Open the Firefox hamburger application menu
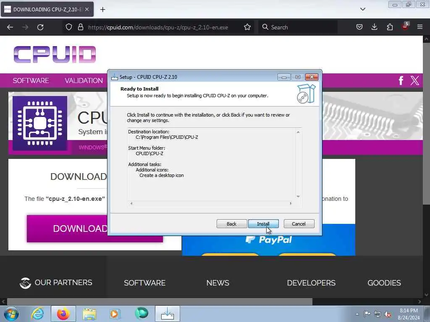The height and width of the screenshot is (322, 430). [x=420, y=27]
